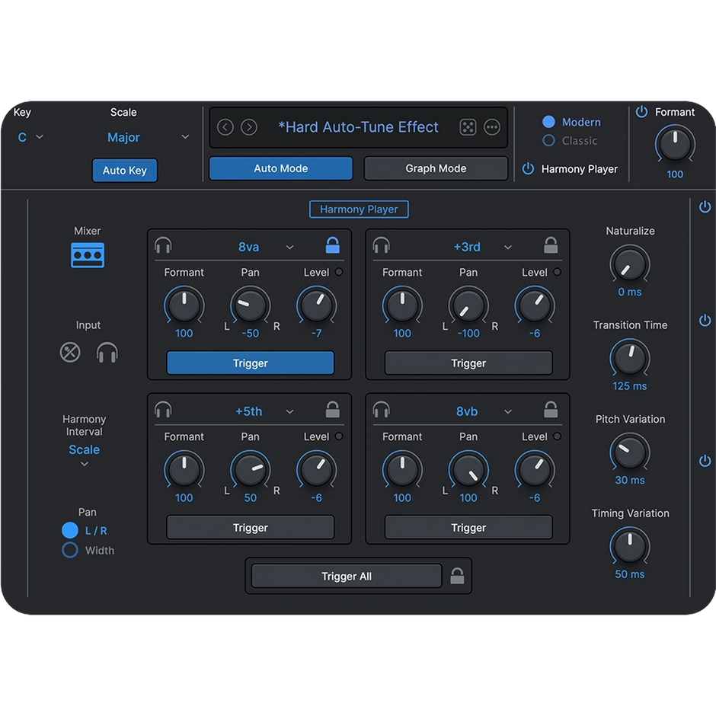Mute the input microphone icon

pos(69,352)
